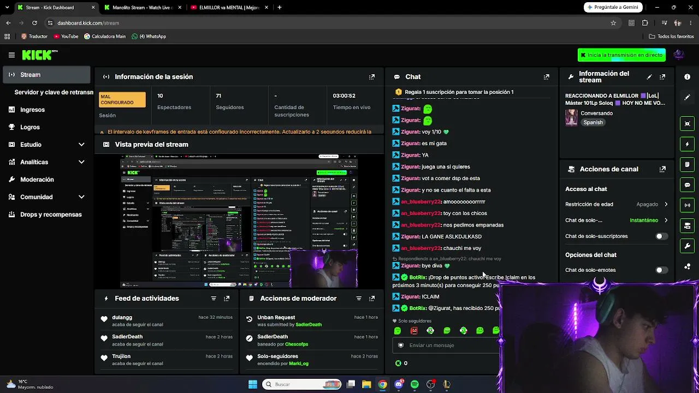The image size is (699, 393).
Task: Open Chat de solo slow-mode options
Action: (x=617, y=221)
